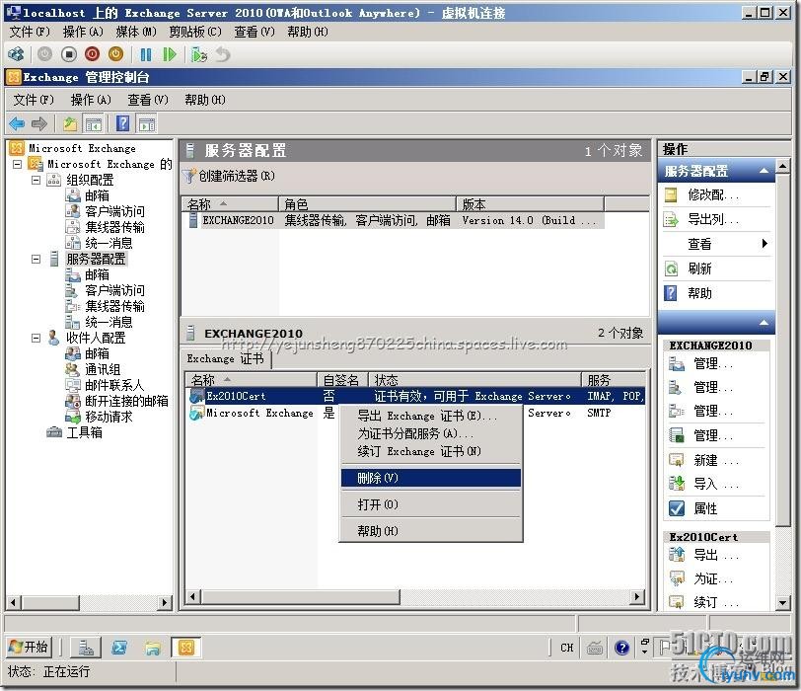Click 新建... action under EXCHANGE2010
Screen dimensions: 801x691
tap(716, 460)
